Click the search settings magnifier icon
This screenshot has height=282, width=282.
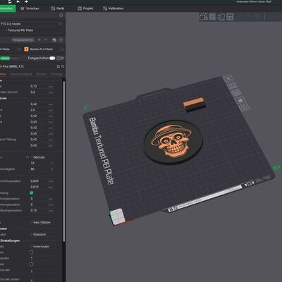coord(63,66)
